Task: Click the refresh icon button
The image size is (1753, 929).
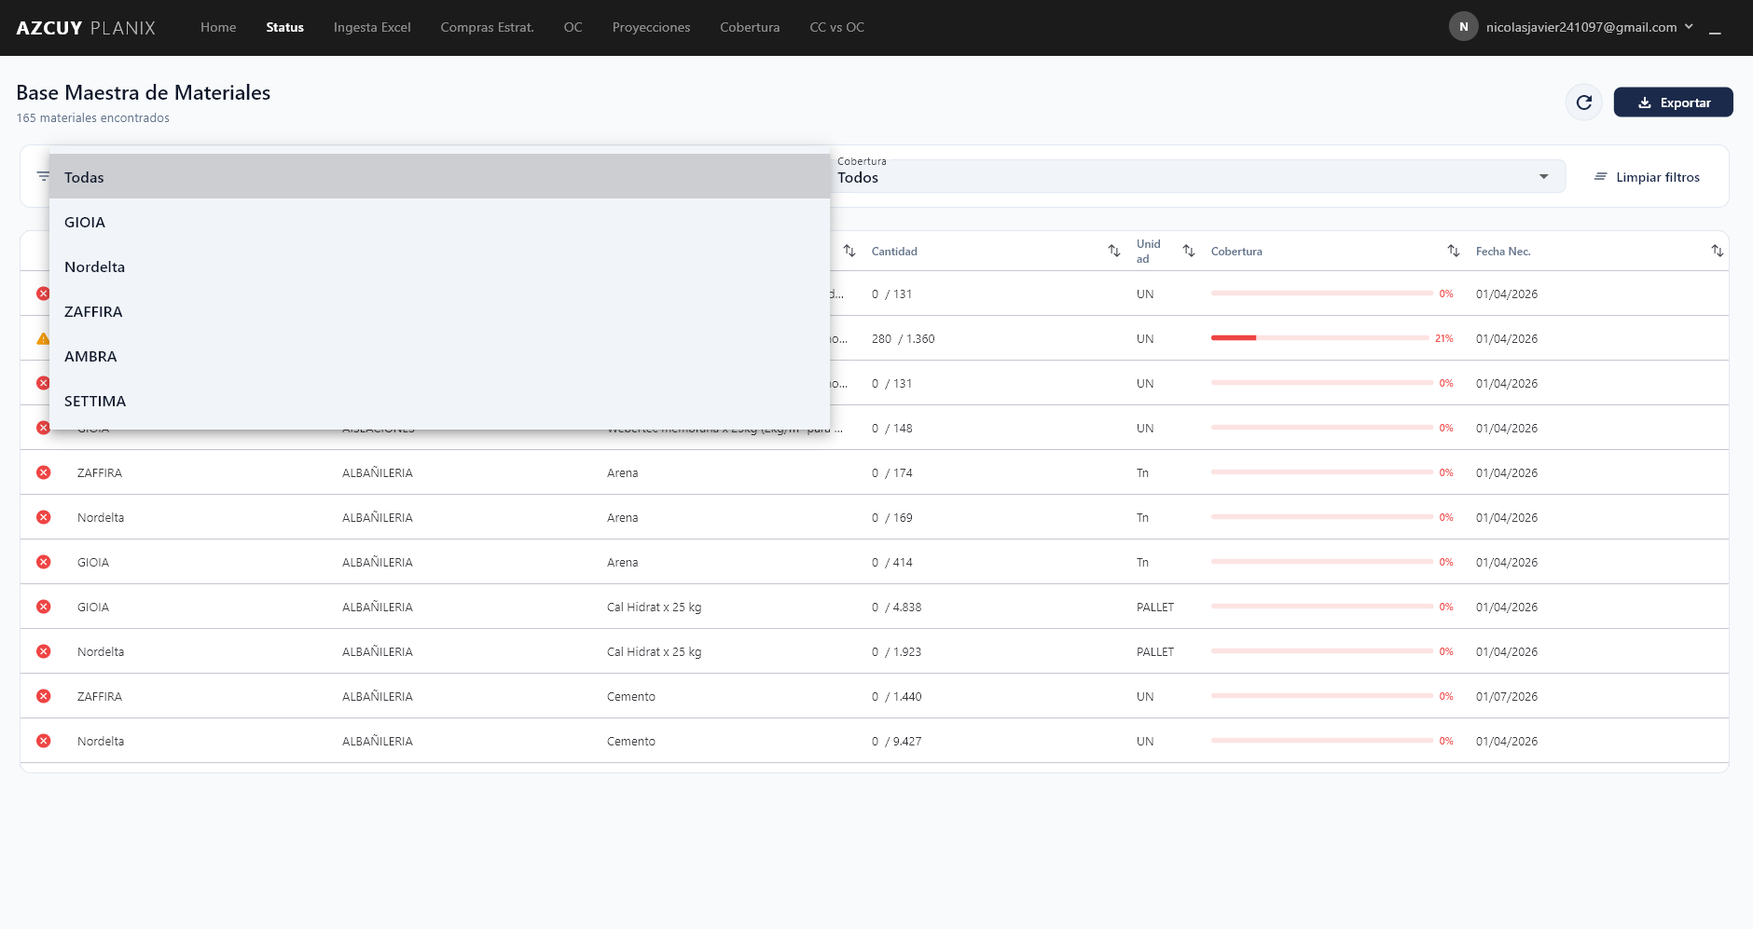Action: point(1583,102)
